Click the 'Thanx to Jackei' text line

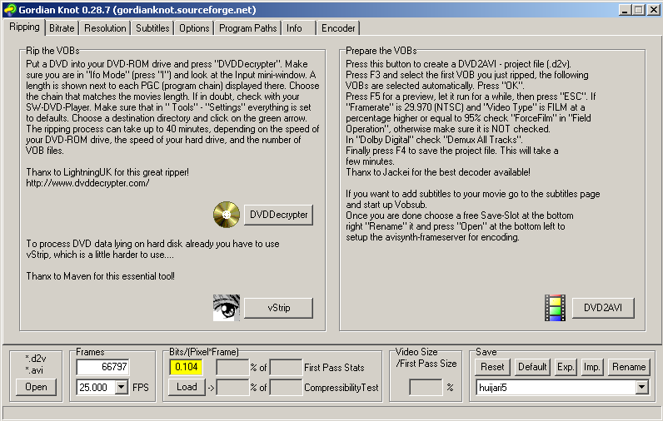tap(438, 172)
